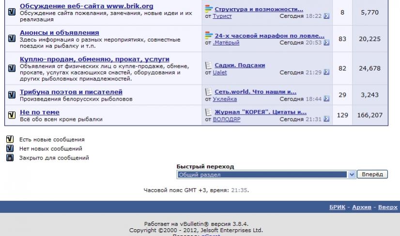
Task: Go to last post arrow by ВОЛОДЯР
Action: [326, 119]
